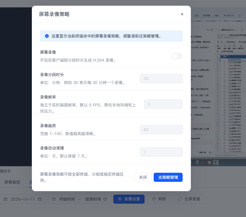Click the blue info icon in notice banner
The height and width of the screenshot is (217, 246).
(x=47, y=36)
